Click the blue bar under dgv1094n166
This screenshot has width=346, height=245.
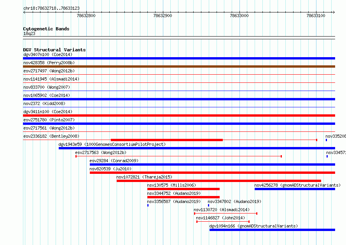click(272, 230)
